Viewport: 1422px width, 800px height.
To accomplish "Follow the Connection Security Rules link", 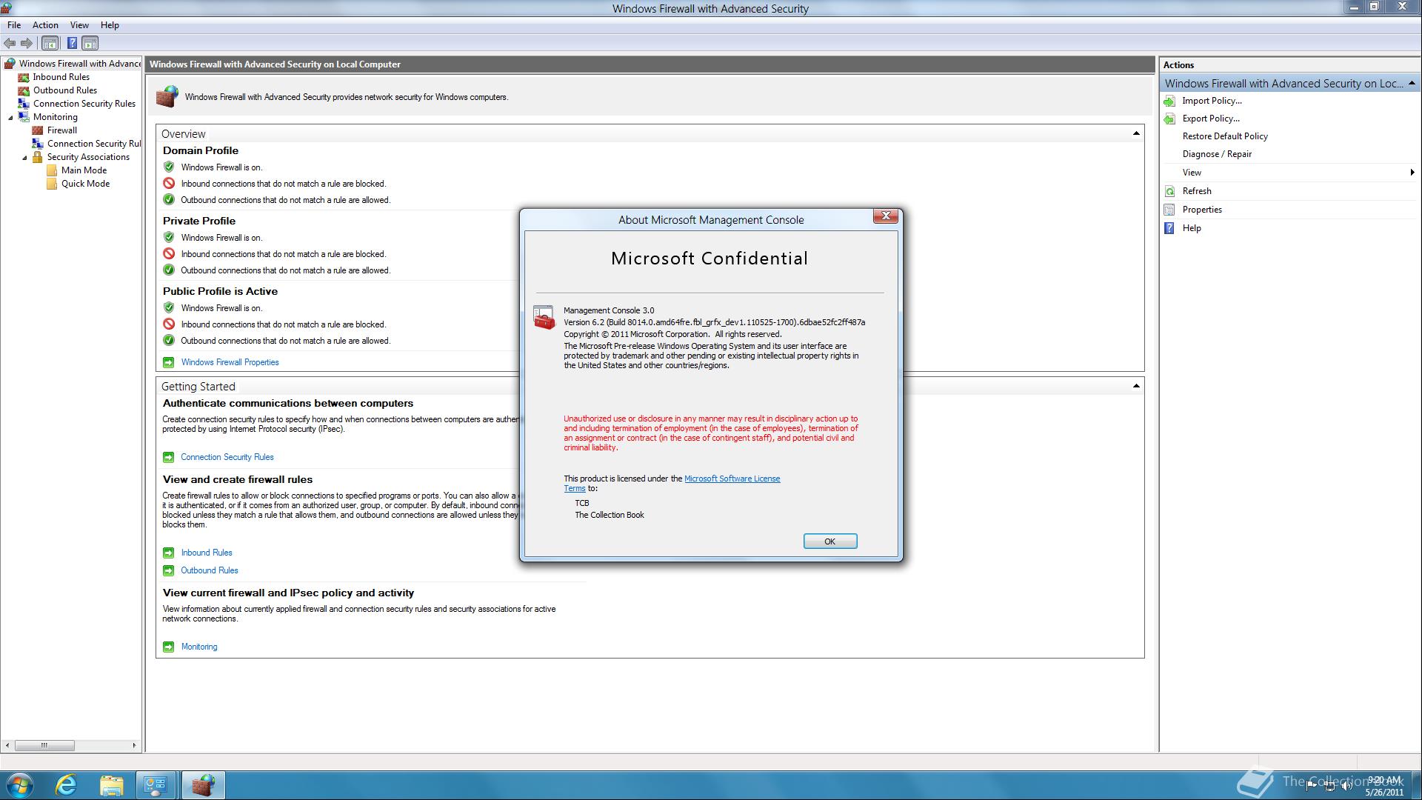I will pos(227,457).
